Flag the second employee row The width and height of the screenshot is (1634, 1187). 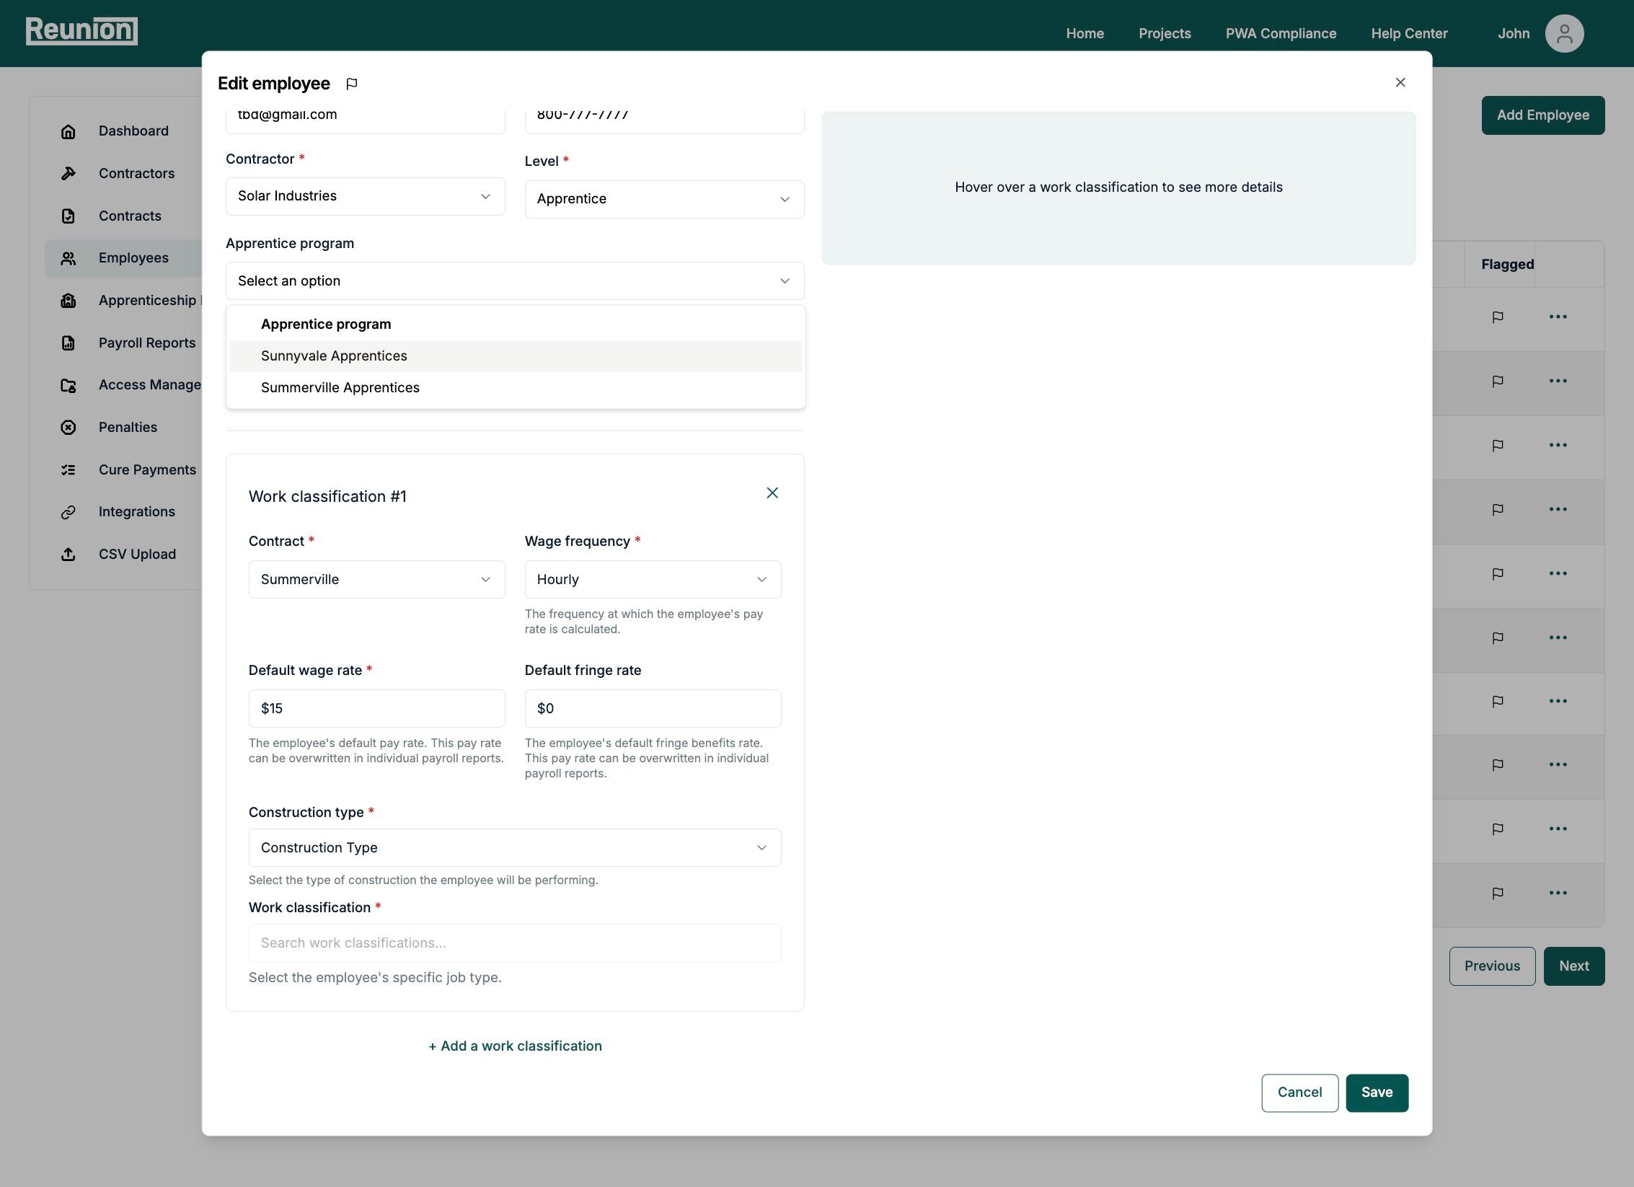click(1498, 381)
